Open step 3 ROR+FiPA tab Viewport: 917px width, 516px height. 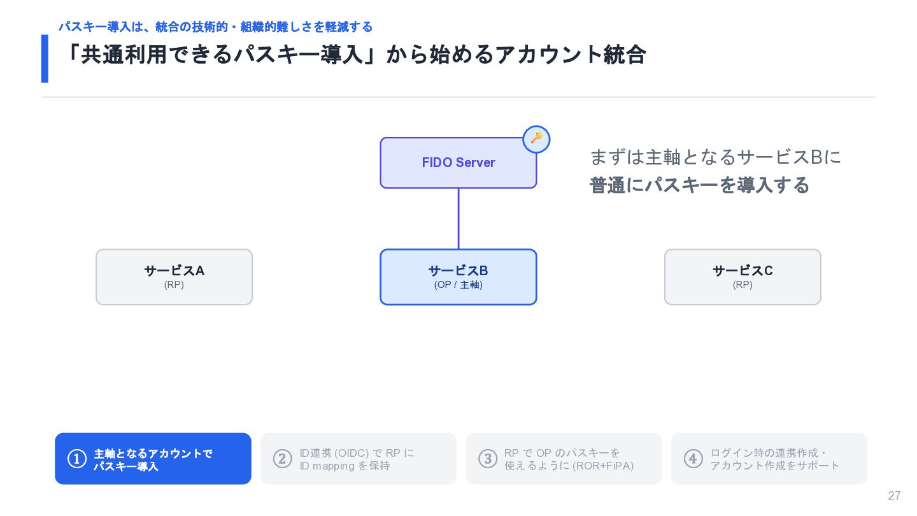click(x=564, y=459)
